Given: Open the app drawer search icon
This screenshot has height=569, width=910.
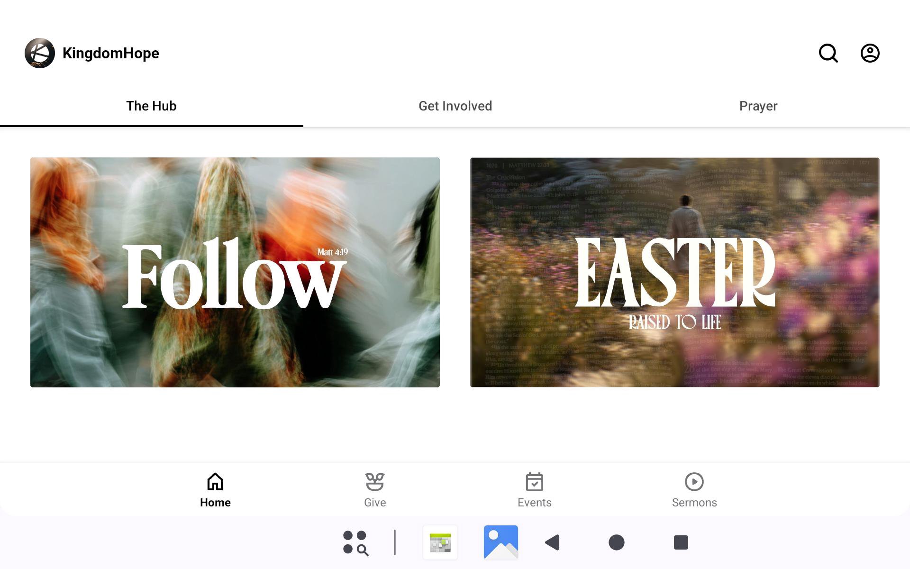Looking at the screenshot, I should coord(355,542).
